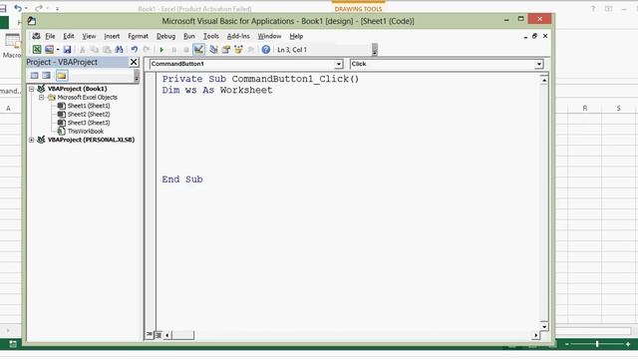Viewport: 638px width, 359px height.
Task: Click the Cut toolbar icon
Action: coord(82,49)
